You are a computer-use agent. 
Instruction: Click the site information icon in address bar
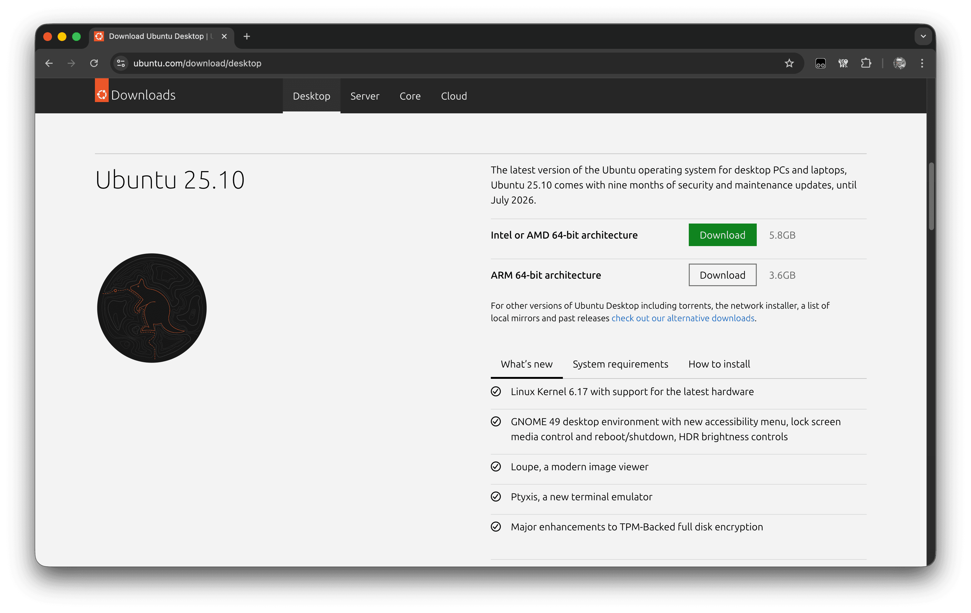[x=121, y=63]
